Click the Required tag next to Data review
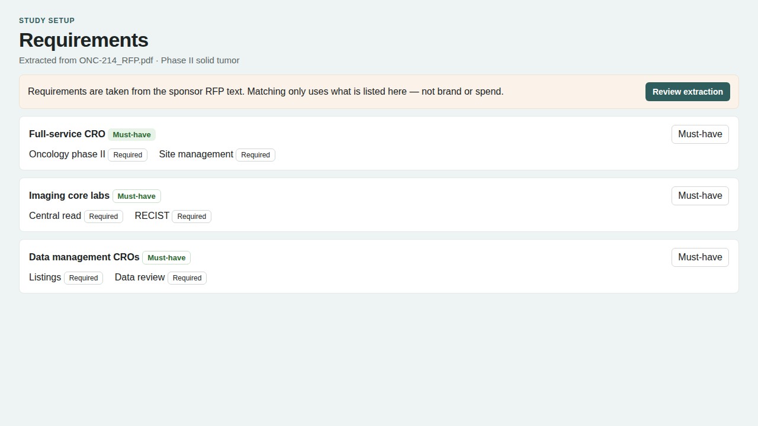 (x=187, y=278)
